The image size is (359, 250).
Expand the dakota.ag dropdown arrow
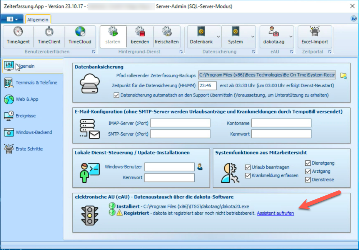click(291, 37)
